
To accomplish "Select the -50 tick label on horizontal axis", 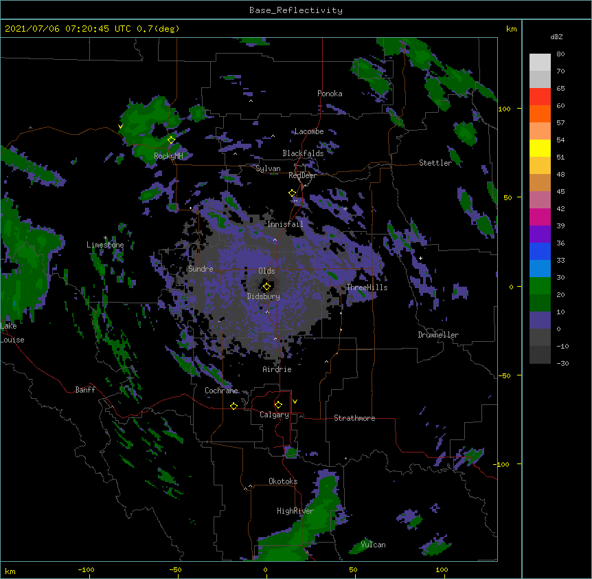I will point(175,569).
